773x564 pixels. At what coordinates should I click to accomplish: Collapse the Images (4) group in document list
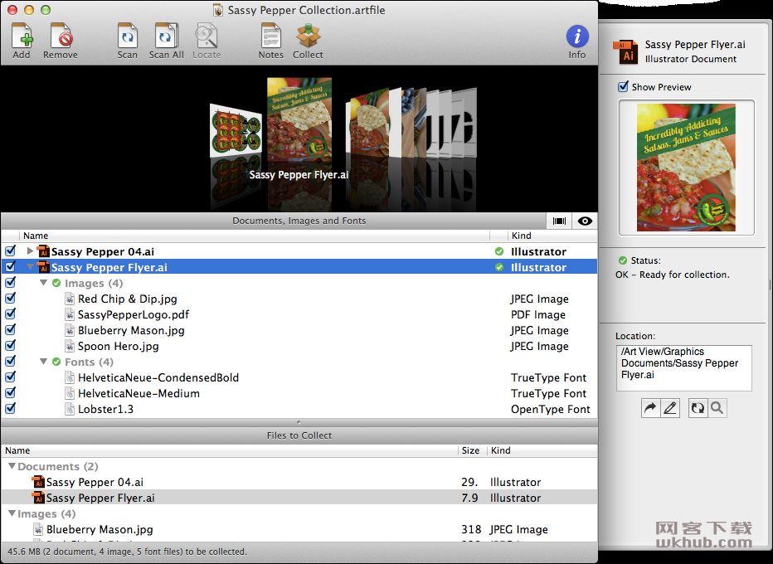tap(43, 283)
